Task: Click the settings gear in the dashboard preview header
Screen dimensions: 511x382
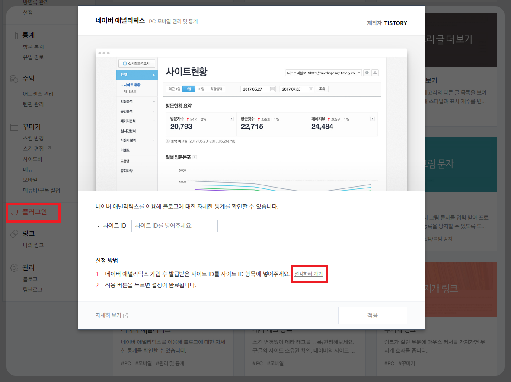Action: pos(367,73)
